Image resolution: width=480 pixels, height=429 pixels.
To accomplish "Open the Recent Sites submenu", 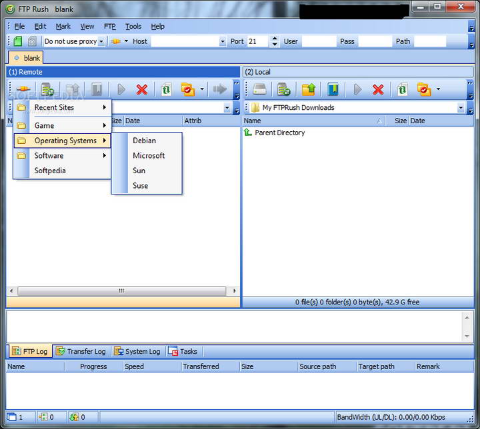I will 63,107.
